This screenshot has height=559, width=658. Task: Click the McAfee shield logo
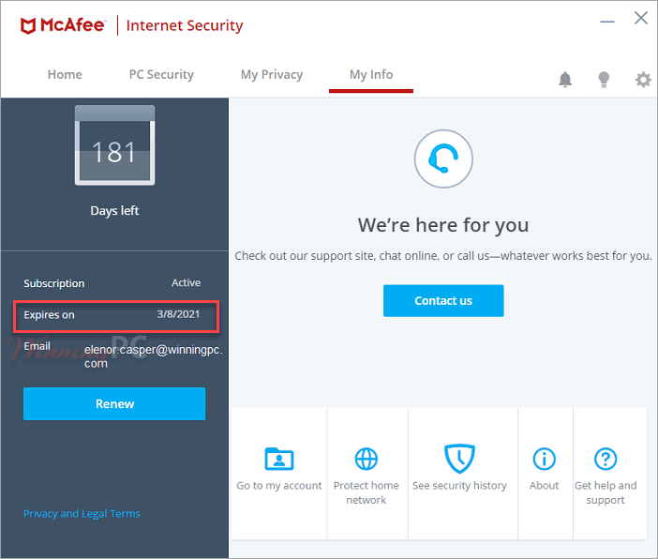coord(28,26)
